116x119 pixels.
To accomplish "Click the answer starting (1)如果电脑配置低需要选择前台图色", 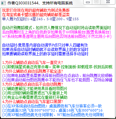I will point(57,76).
